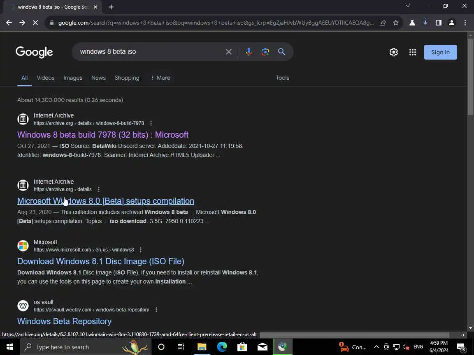
Task: Open the Chrome Labs flask icon
Action: [x=412, y=23]
